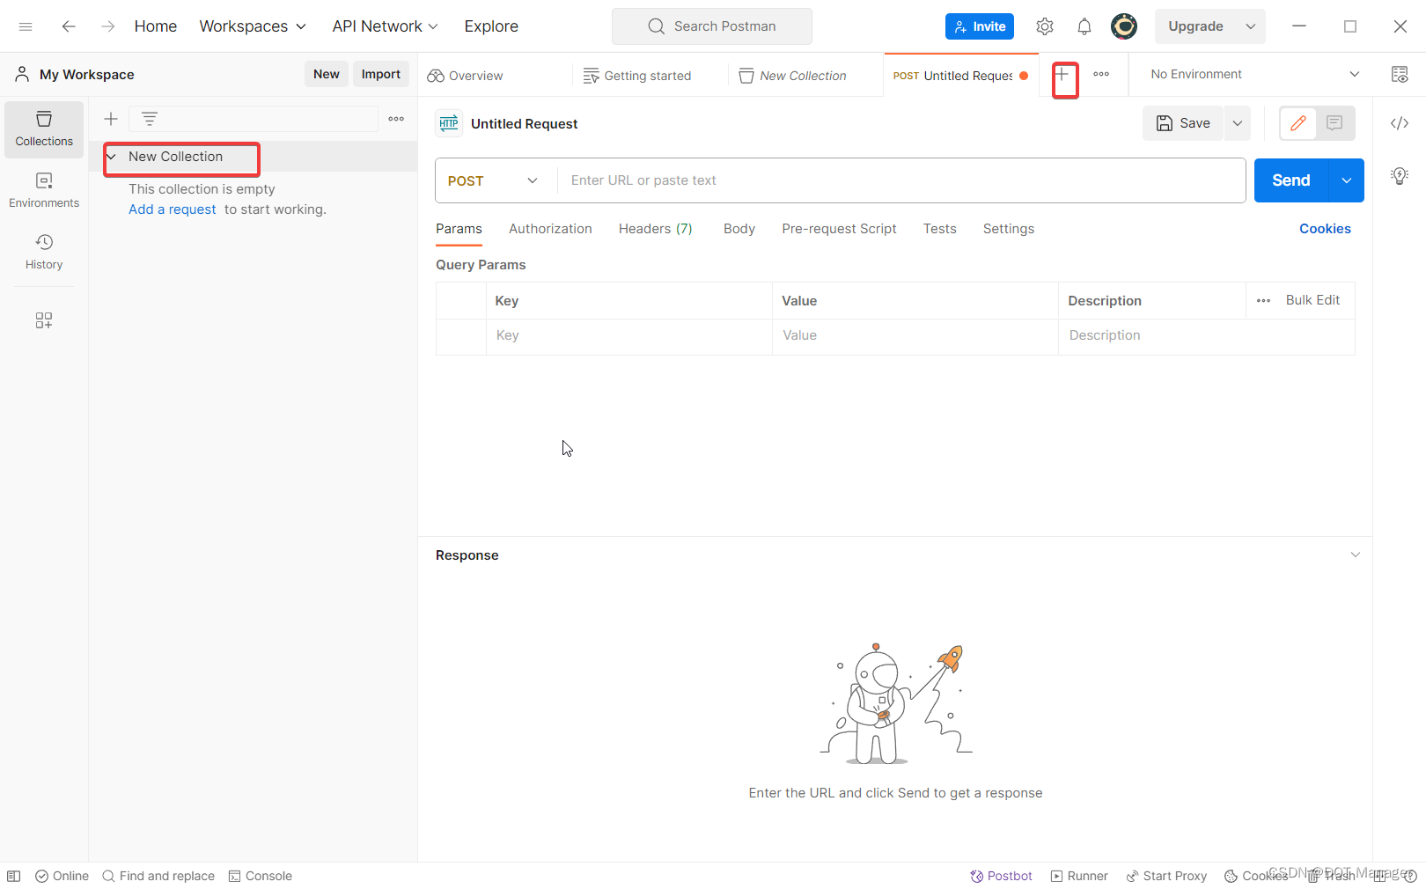
Task: Go back with the left arrow
Action: pyautogui.click(x=69, y=26)
